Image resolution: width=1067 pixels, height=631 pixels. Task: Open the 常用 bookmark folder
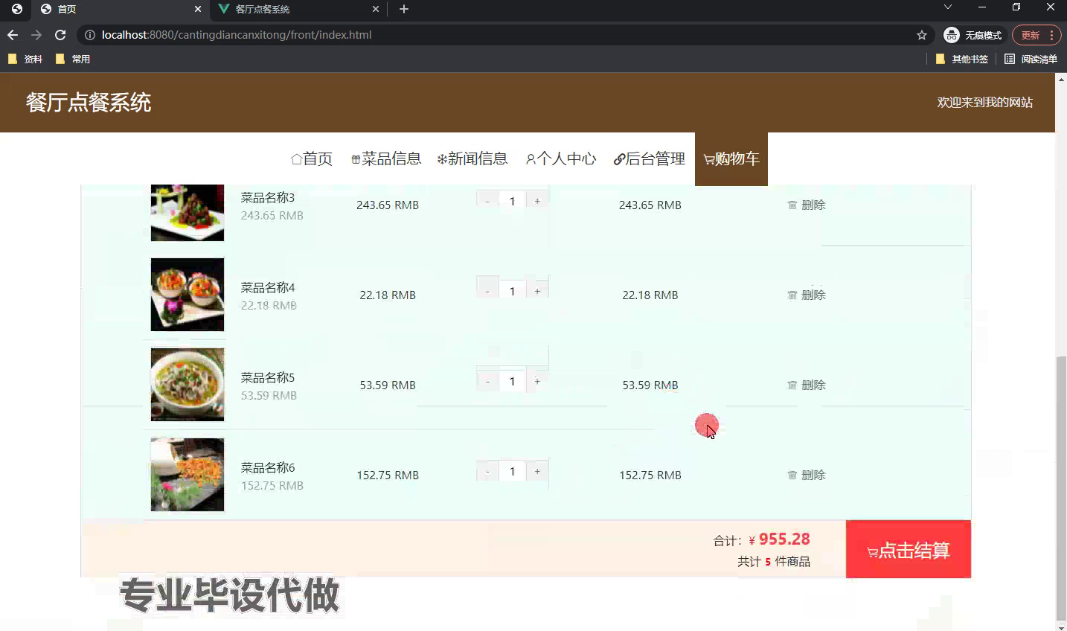pos(73,59)
